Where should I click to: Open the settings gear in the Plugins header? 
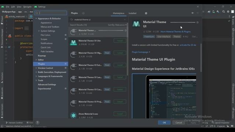click(x=146, y=13)
